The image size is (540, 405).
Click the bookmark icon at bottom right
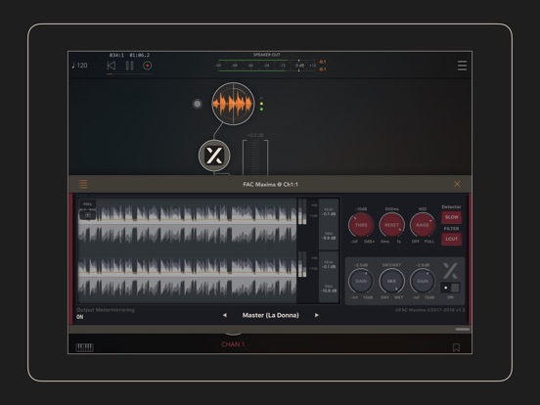(x=456, y=347)
